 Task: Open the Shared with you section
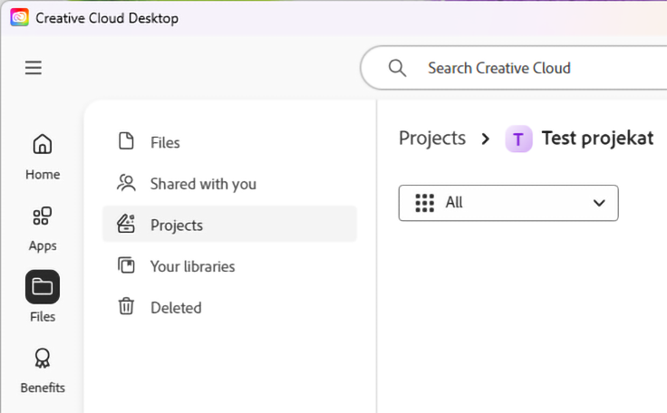[203, 184]
